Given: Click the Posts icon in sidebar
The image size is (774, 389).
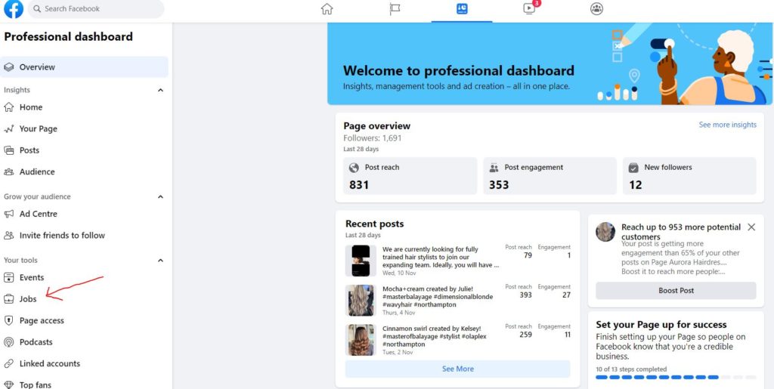Looking at the screenshot, I should click(8, 150).
